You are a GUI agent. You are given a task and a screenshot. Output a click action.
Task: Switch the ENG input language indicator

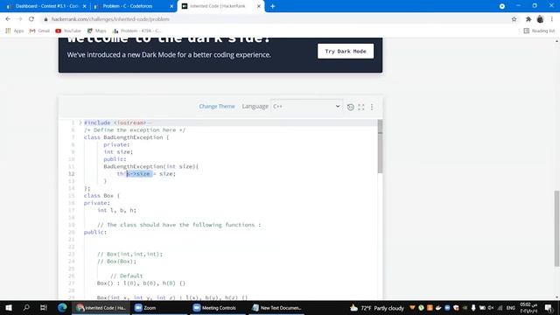click(511, 308)
